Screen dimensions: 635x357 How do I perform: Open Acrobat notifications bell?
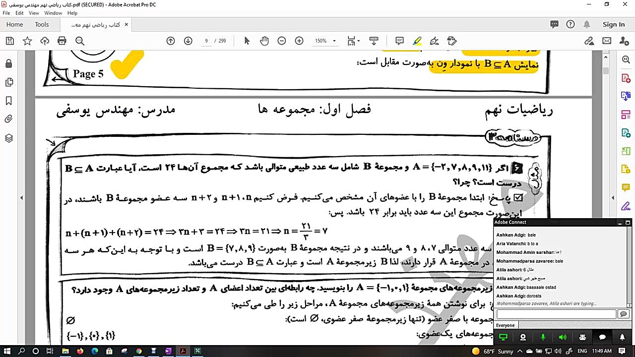587,24
